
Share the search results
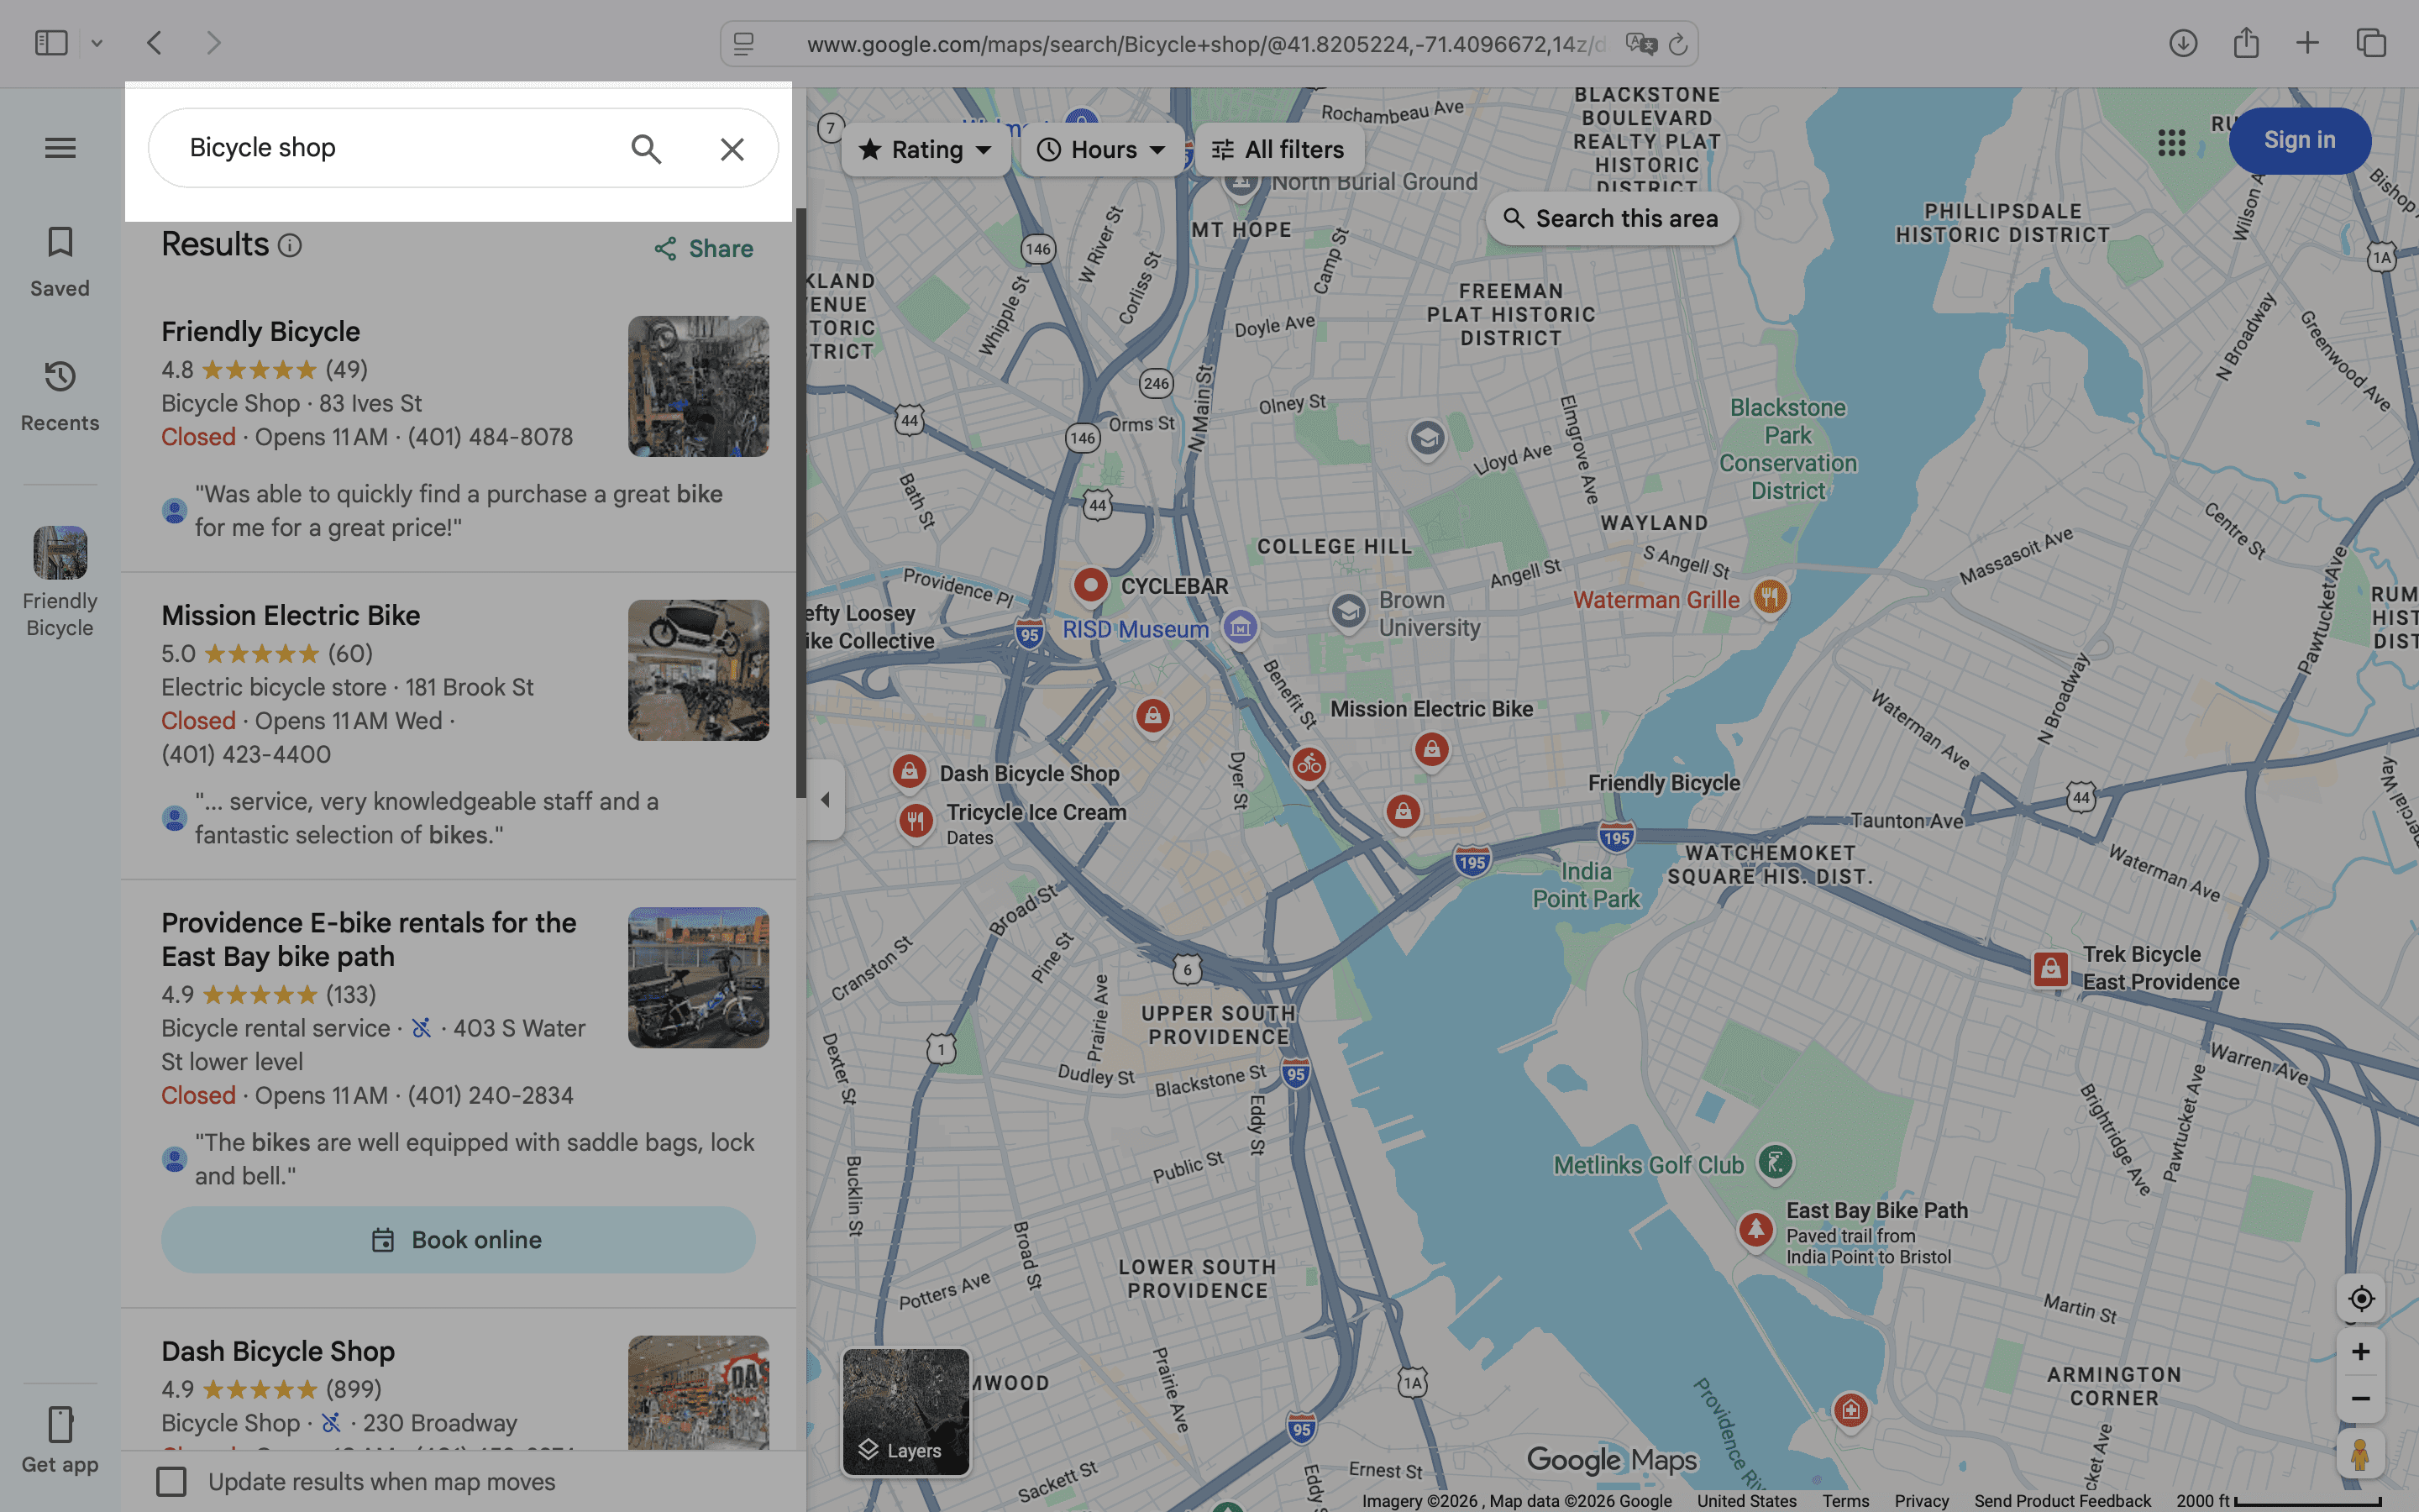coord(704,248)
